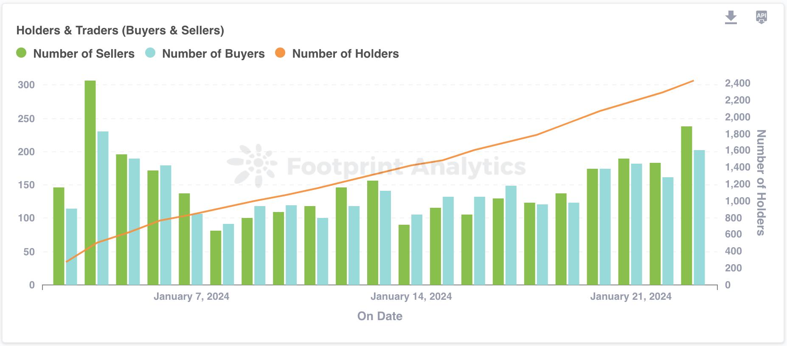
Task: Click the Holders & Traders chart title
Action: point(120,31)
